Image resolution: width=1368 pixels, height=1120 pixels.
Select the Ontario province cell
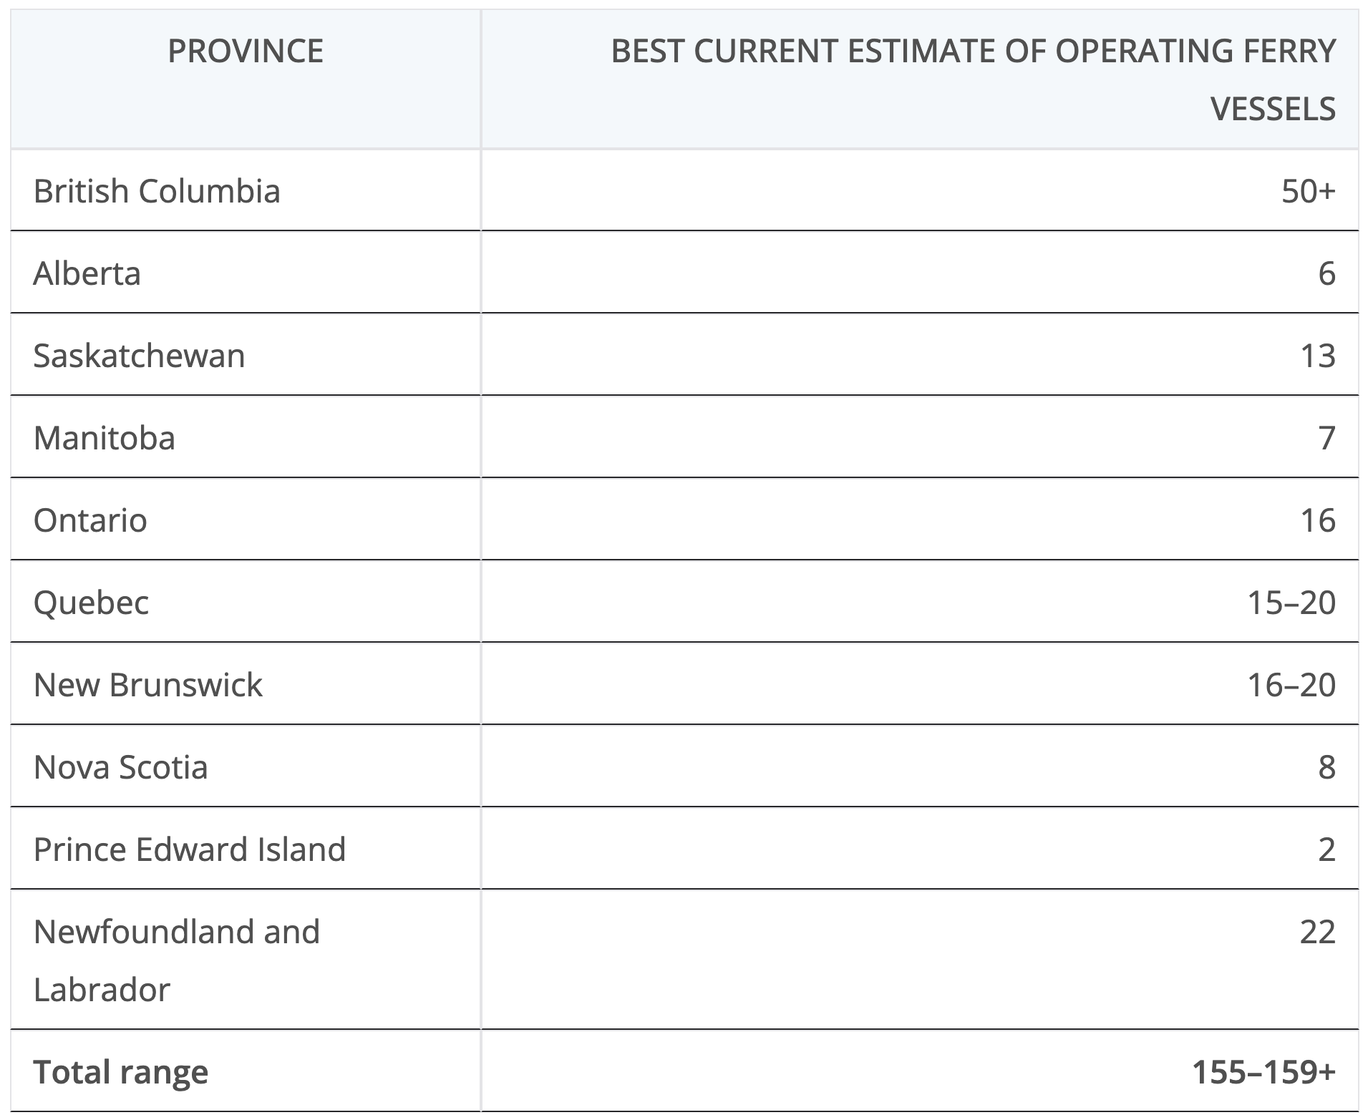pyautogui.click(x=90, y=520)
